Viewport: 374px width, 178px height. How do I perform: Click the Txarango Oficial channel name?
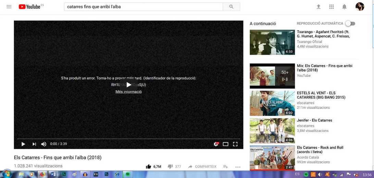pos(309,42)
